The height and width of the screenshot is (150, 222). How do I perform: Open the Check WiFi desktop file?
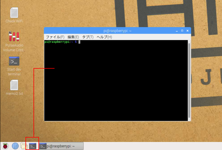click(14, 15)
